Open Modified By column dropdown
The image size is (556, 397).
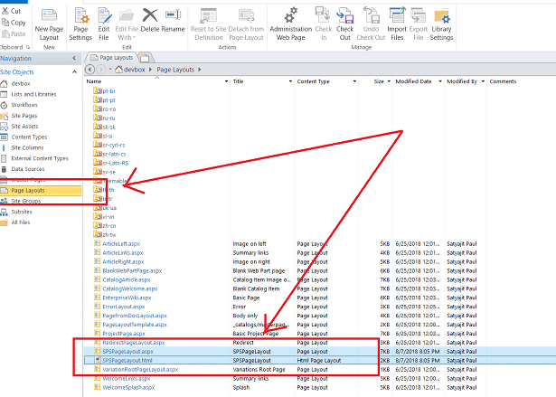[483, 81]
